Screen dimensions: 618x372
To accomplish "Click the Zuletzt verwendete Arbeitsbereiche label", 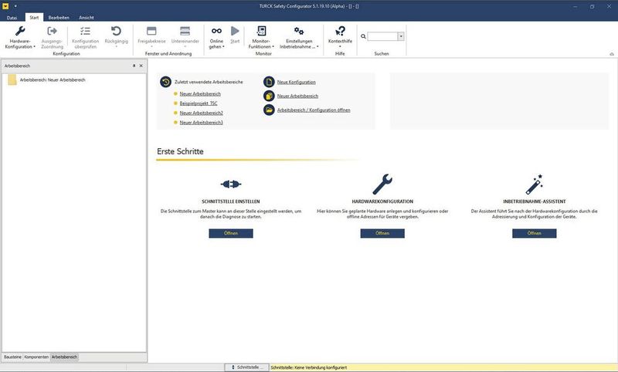I will [209, 82].
